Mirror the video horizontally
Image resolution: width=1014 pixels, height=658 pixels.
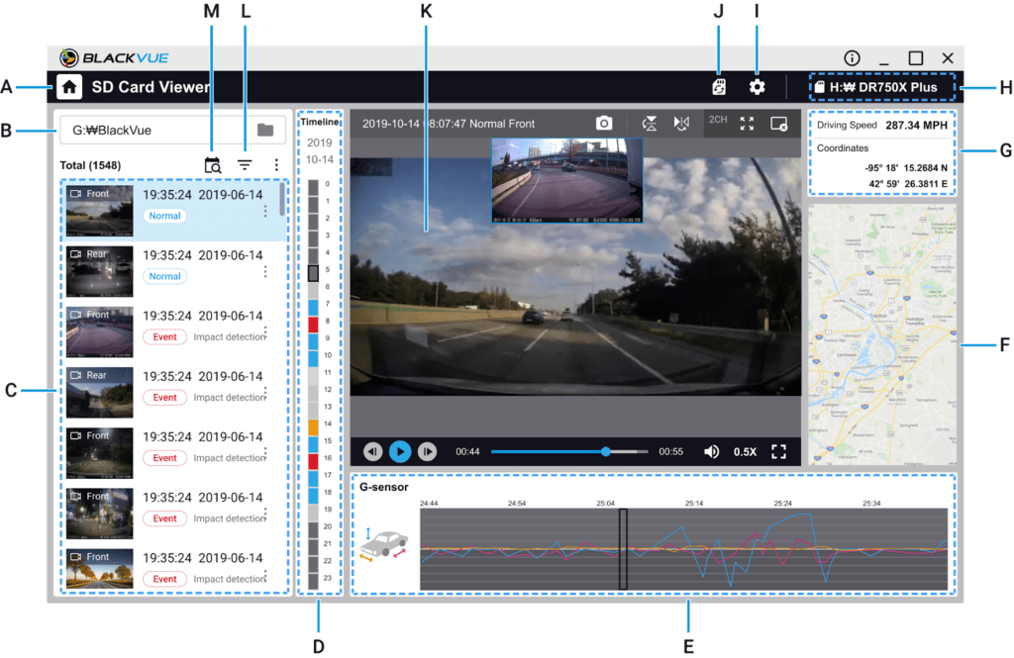point(680,124)
